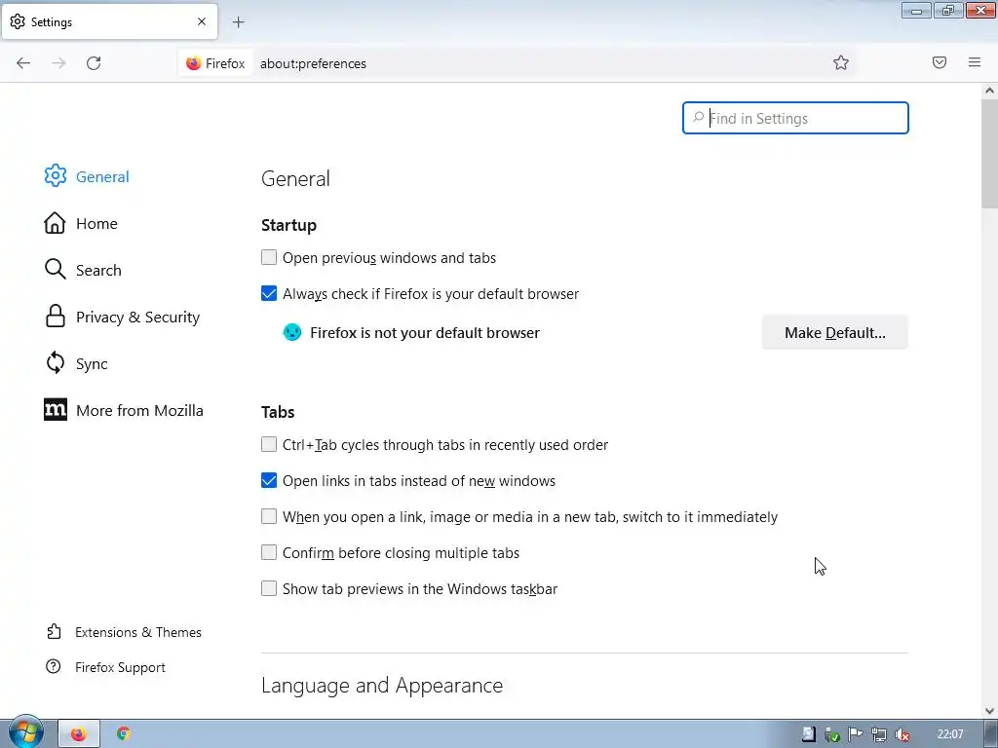Viewport: 998px width, 748px height.
Task: Click the Safely Remove Hardware tray icon
Action: coord(832,734)
